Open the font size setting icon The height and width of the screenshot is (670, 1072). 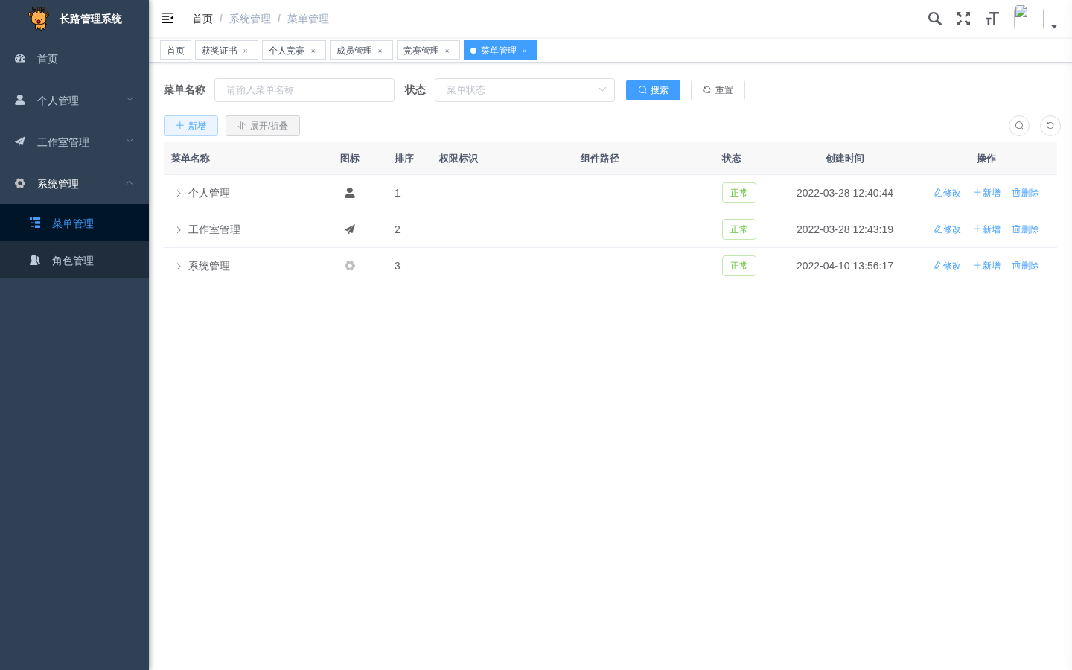(992, 19)
